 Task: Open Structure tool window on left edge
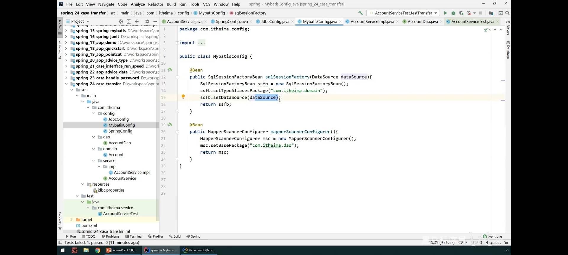pyautogui.click(x=60, y=50)
